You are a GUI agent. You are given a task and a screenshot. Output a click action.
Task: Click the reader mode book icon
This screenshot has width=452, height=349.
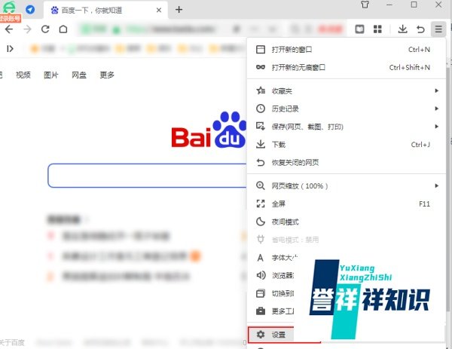point(359,29)
